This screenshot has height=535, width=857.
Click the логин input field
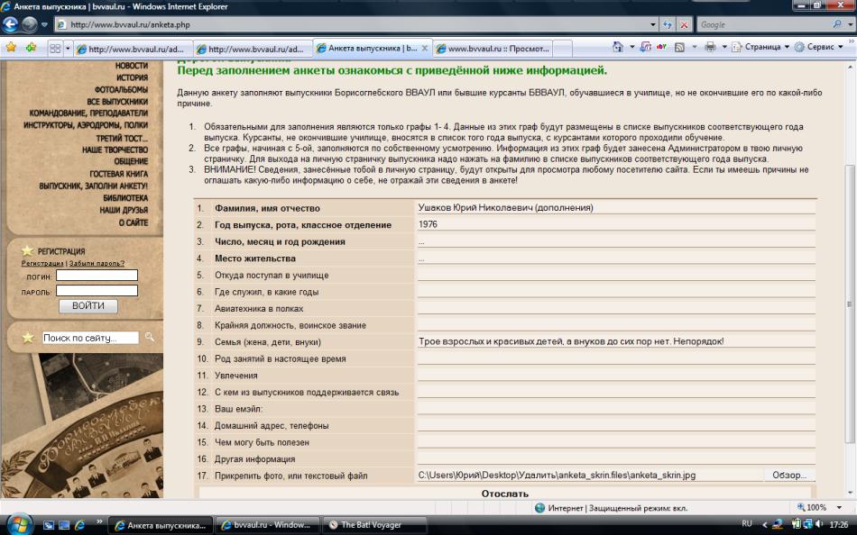point(97,276)
